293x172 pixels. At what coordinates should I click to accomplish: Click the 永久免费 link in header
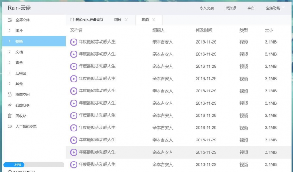pos(207,8)
